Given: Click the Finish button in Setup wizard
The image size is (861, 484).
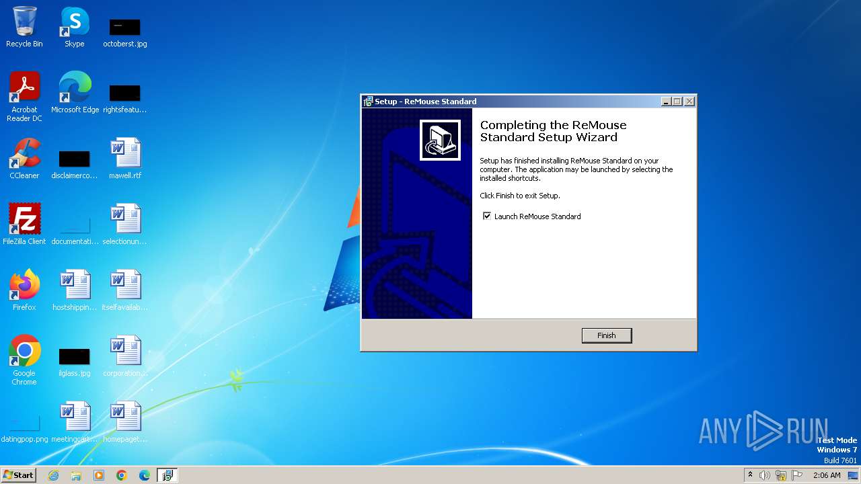Looking at the screenshot, I should click(606, 335).
